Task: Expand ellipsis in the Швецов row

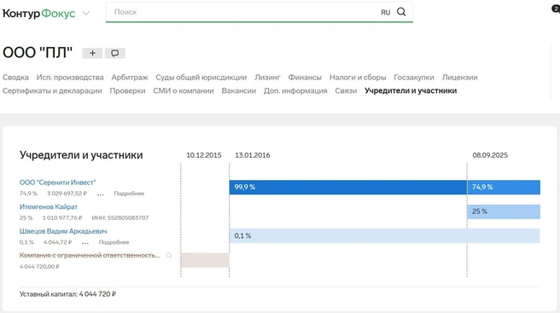Action: click(x=85, y=243)
